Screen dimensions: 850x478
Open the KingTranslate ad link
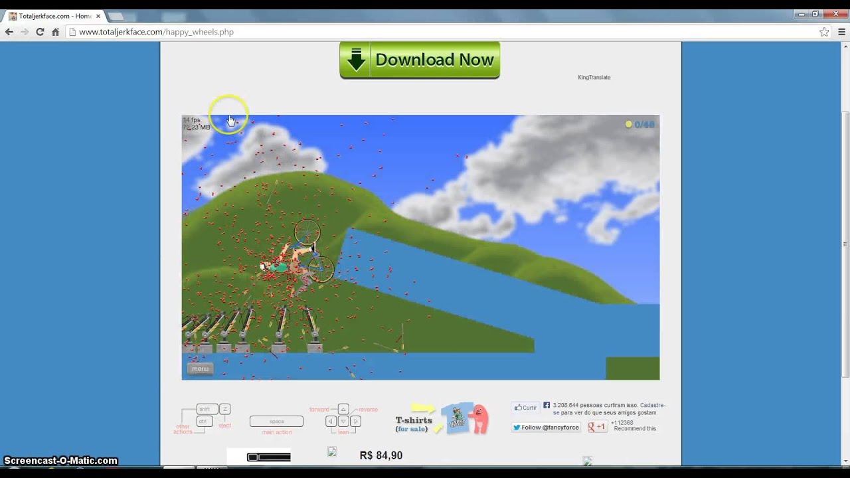click(594, 77)
